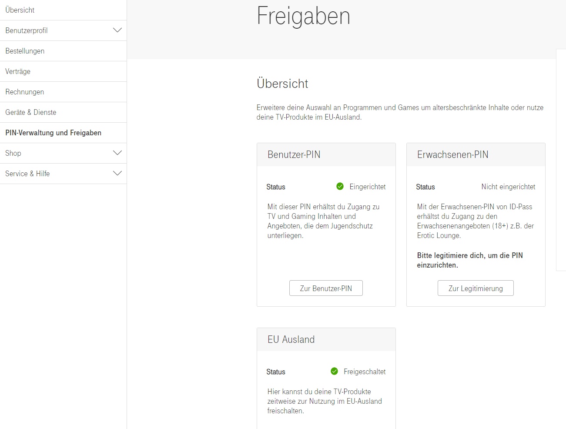This screenshot has height=429, width=566.
Task: Expand the Service & Hilfe chevron
Action: point(117,173)
